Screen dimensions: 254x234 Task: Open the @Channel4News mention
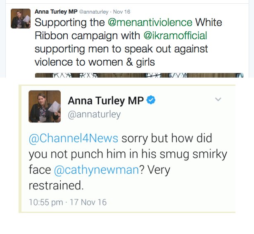click(x=74, y=138)
